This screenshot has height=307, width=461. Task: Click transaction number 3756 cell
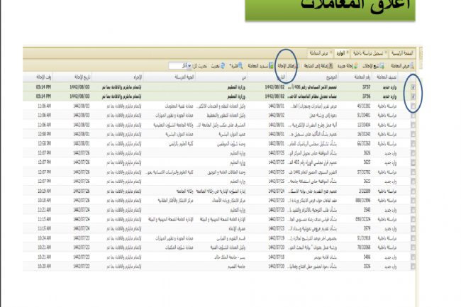(367, 96)
